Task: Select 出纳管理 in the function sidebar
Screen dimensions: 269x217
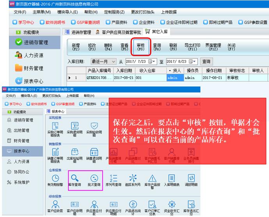Action: click(x=22, y=130)
